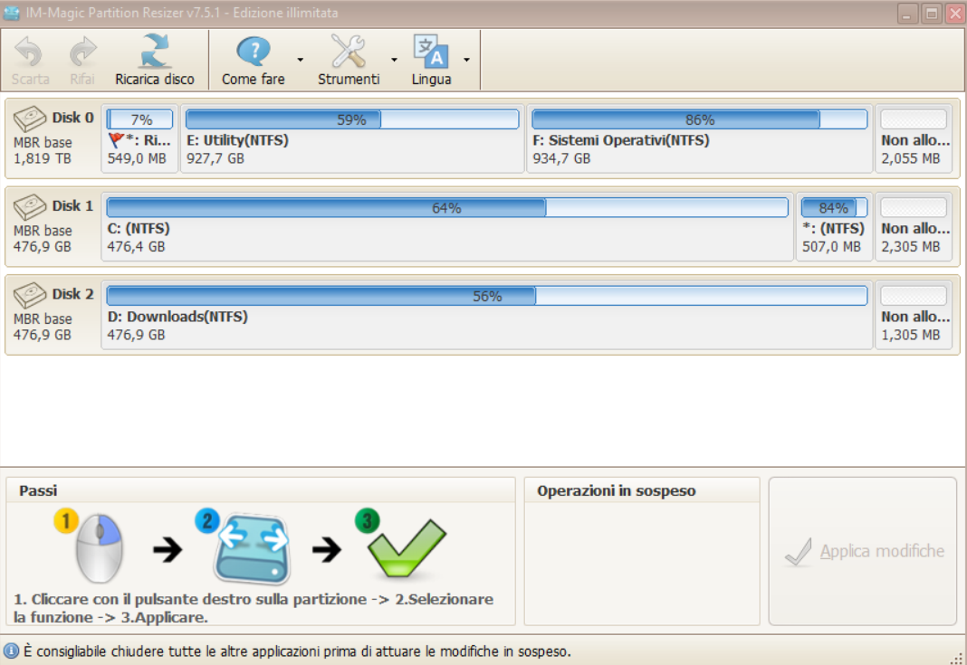Select the Disk 2 drive icon
Screen dimensions: 967x665
coord(30,295)
